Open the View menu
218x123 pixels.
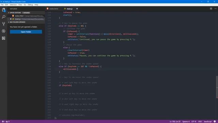pos(20,5)
